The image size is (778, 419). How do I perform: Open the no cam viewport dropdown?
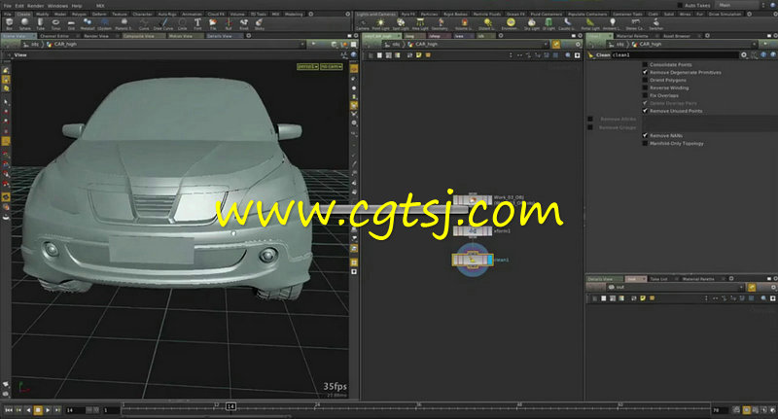[x=331, y=66]
